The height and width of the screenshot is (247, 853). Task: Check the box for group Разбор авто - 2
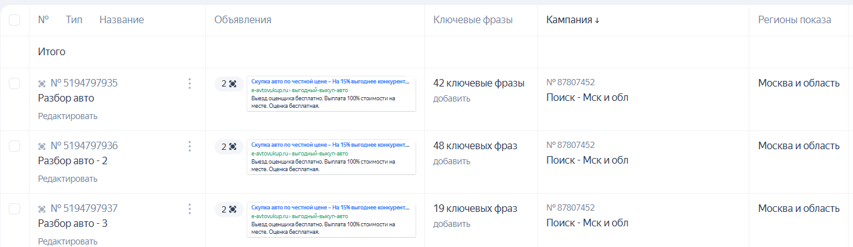(x=14, y=146)
